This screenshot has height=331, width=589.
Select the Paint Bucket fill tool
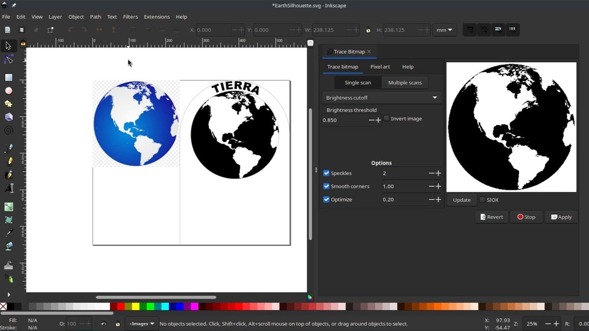pos(8,246)
